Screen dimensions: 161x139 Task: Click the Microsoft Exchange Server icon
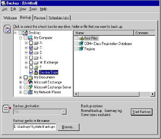click(x=30, y=87)
